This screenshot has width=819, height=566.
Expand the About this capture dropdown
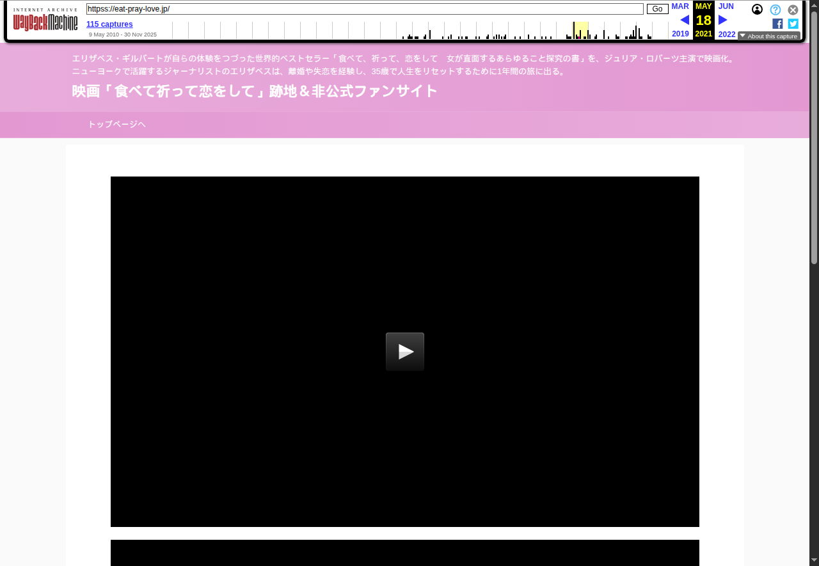pyautogui.click(x=768, y=36)
